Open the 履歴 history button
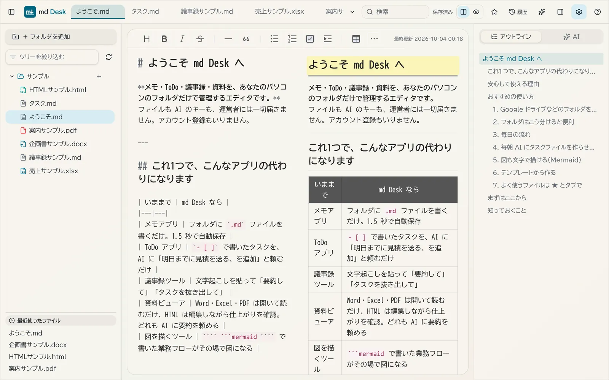This screenshot has width=609, height=380. coord(518,12)
